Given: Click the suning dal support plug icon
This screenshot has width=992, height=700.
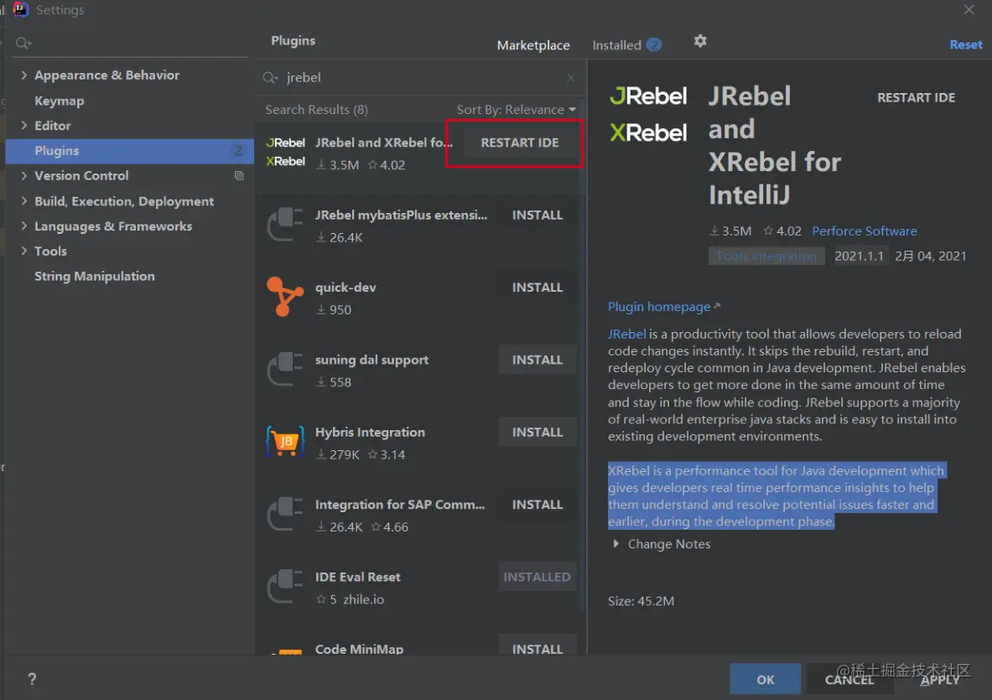Looking at the screenshot, I should 285,370.
